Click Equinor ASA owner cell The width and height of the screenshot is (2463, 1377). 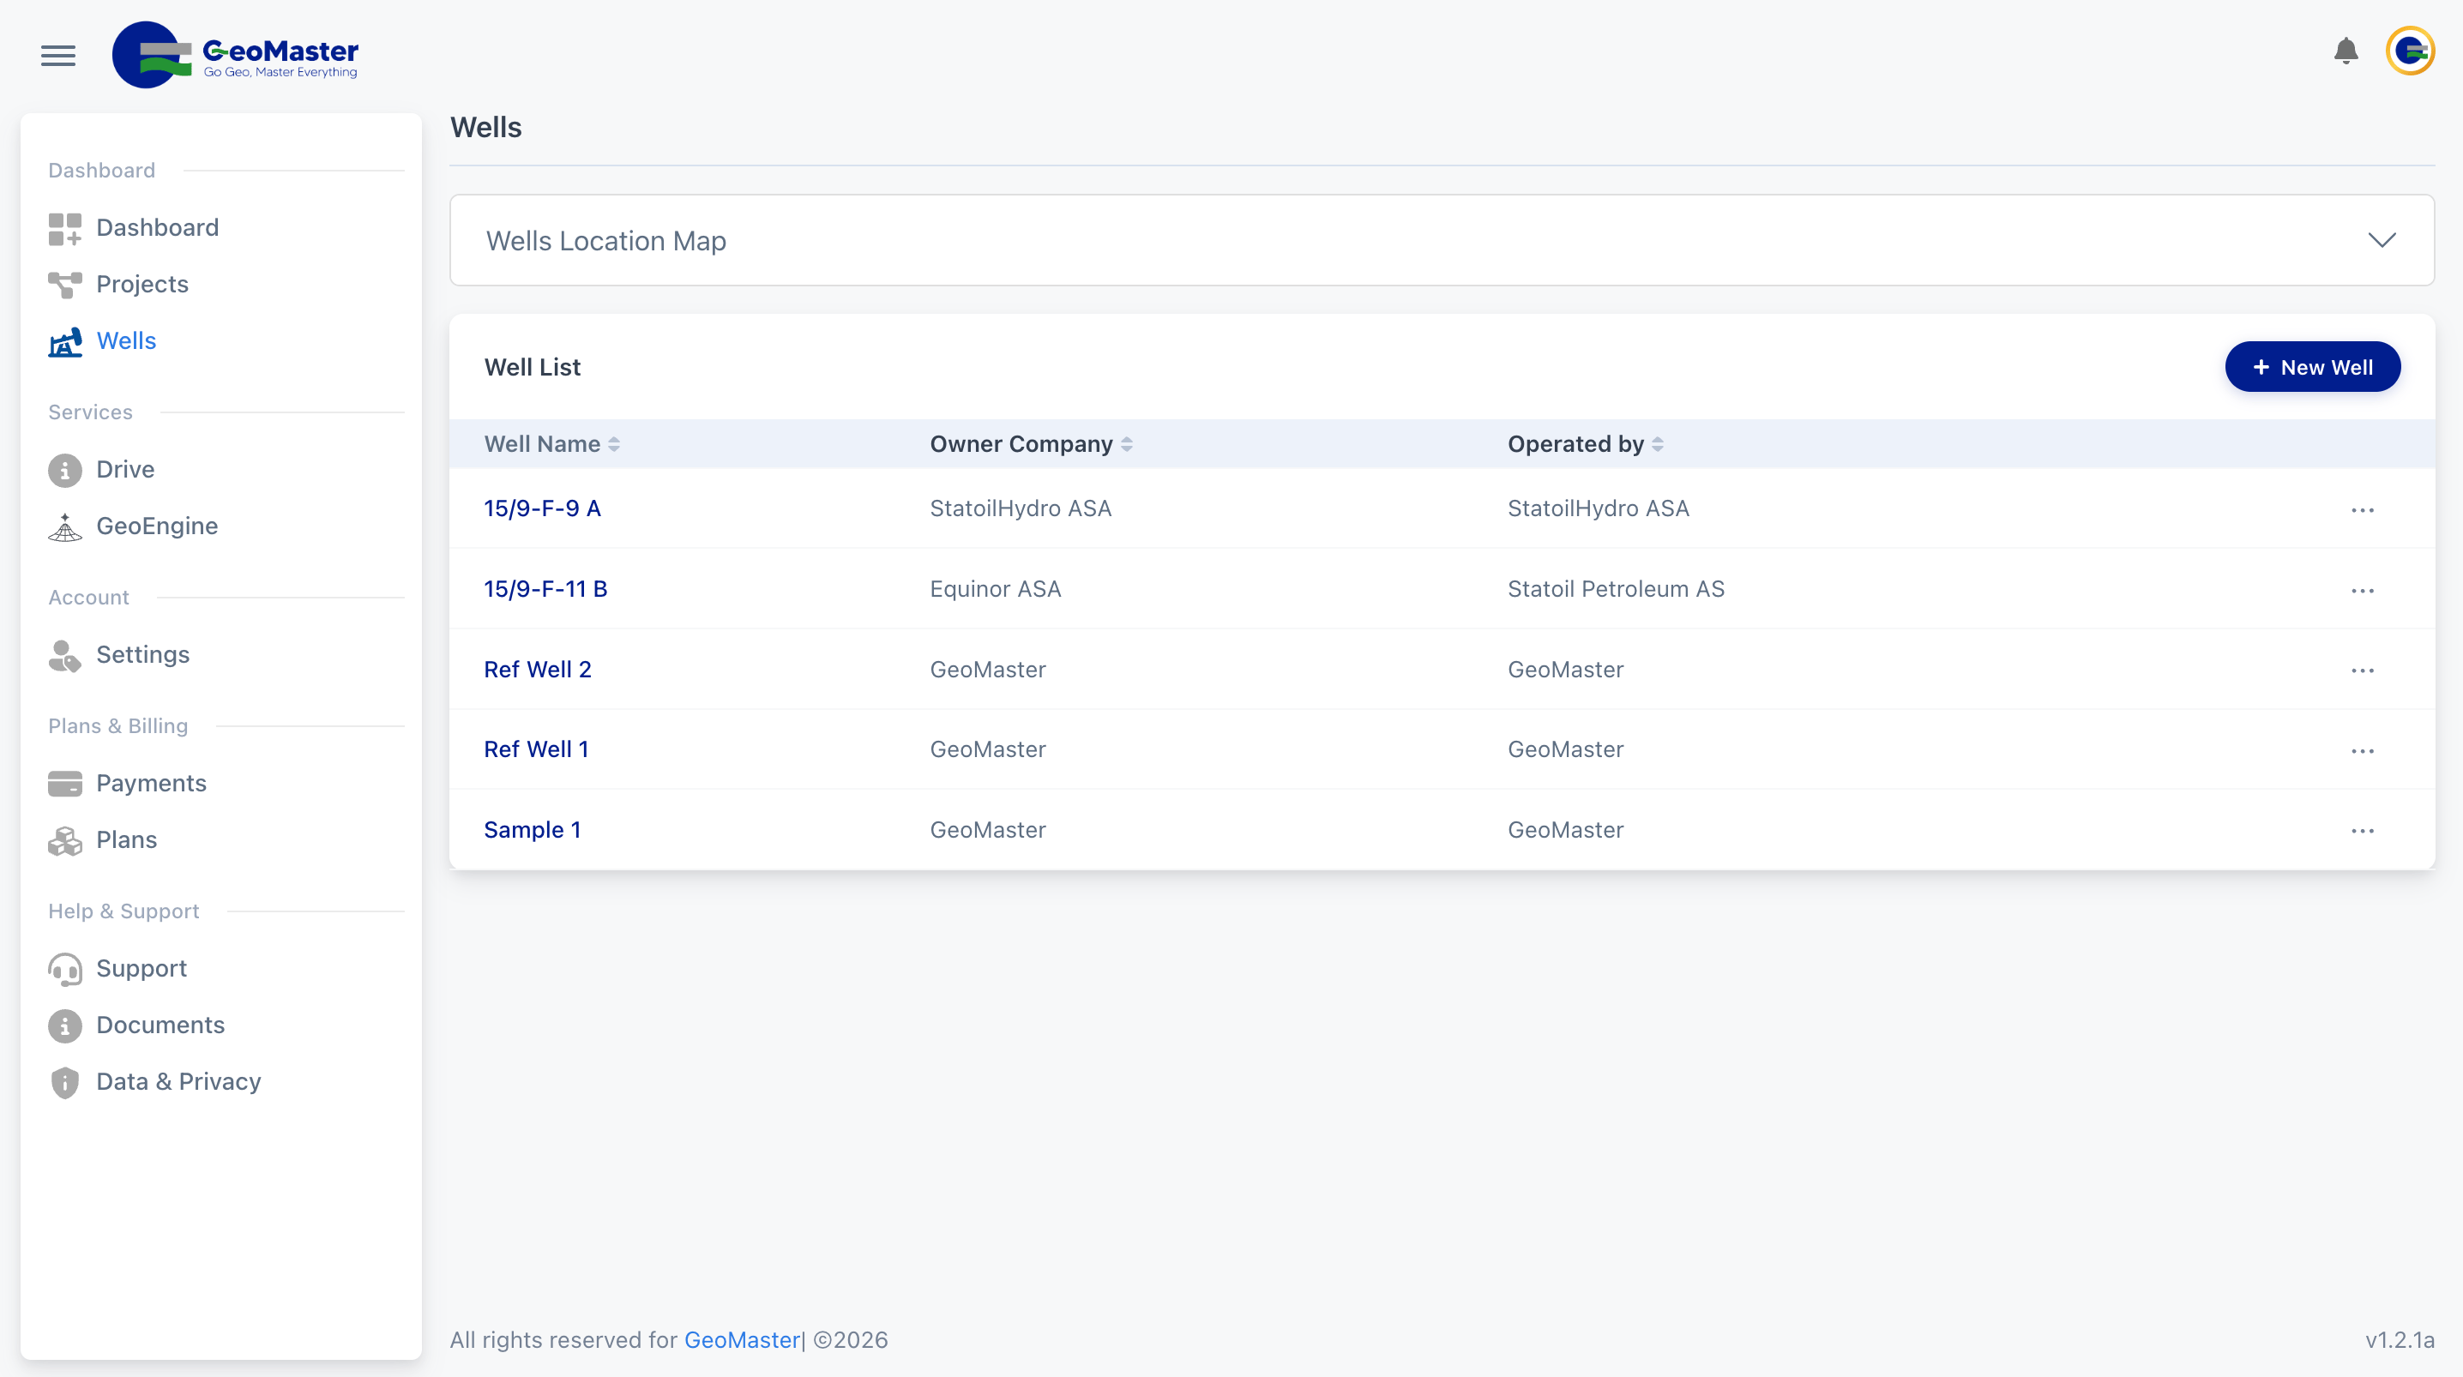tap(996, 589)
